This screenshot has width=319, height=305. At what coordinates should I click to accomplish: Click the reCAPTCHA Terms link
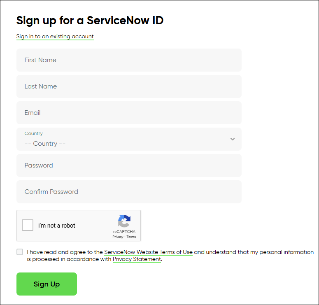(x=131, y=237)
